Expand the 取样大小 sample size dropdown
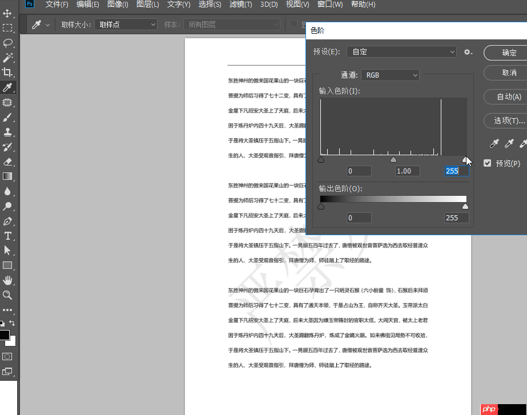 [x=126, y=25]
